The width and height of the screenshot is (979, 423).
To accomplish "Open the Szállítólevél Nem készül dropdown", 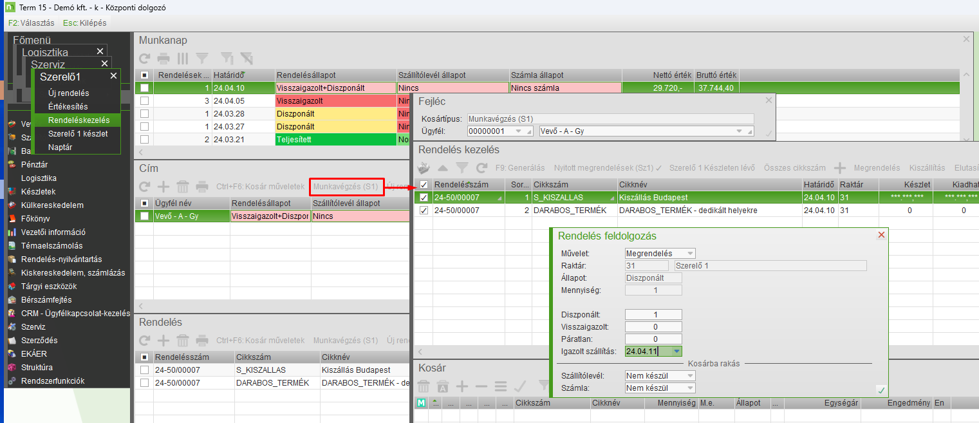I will [691, 376].
